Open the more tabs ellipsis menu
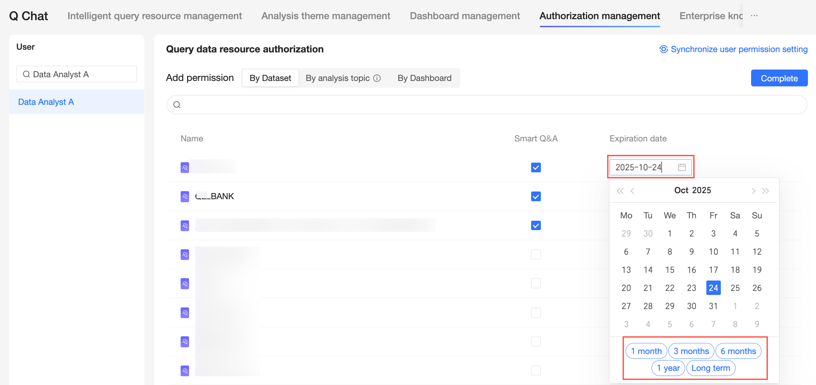The width and height of the screenshot is (816, 385). click(x=754, y=16)
